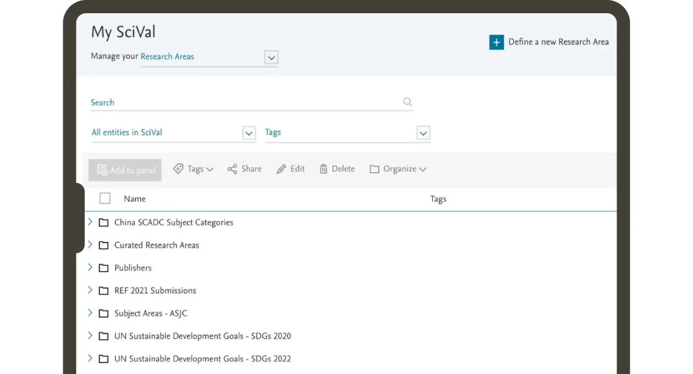
Task: Expand UN Sustainable Development Goals - SDGs 2020
Action: pyautogui.click(x=90, y=335)
